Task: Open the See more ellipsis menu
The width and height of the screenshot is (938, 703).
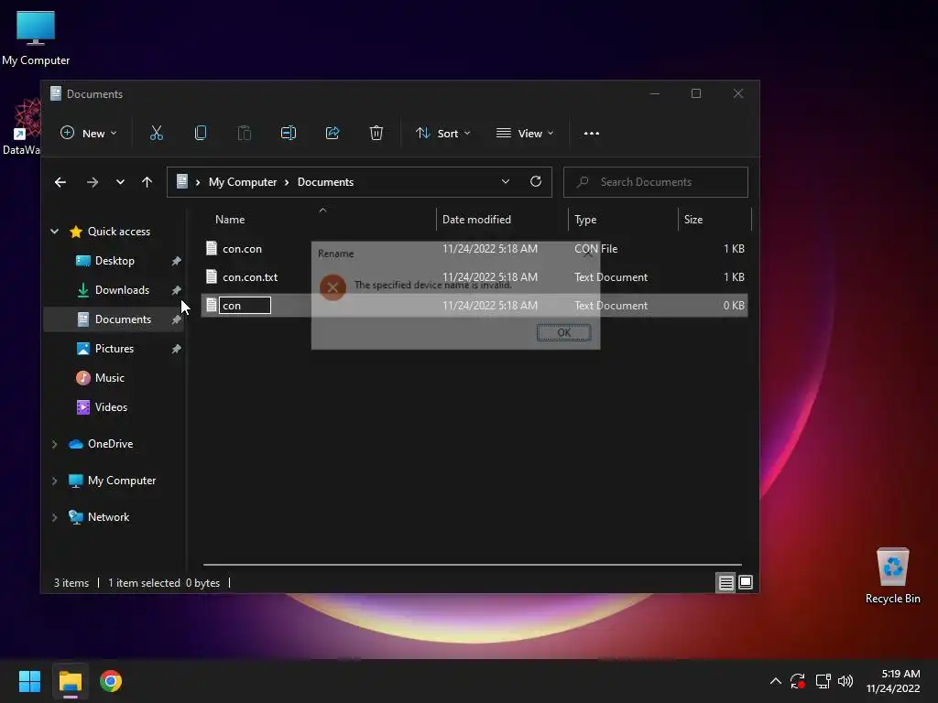Action: tap(591, 134)
